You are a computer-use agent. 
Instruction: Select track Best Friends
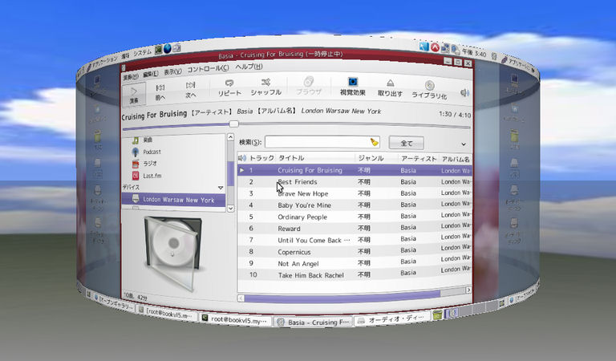pos(355,182)
